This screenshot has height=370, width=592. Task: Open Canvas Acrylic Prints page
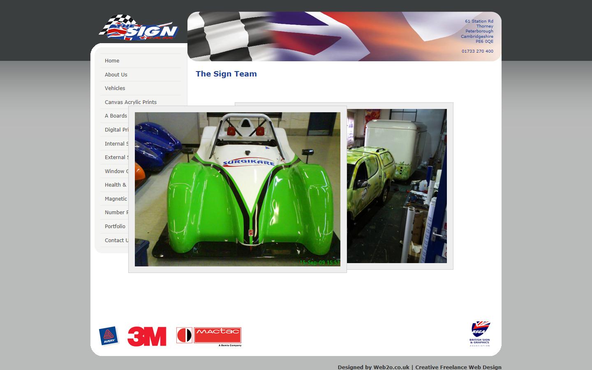(130, 102)
